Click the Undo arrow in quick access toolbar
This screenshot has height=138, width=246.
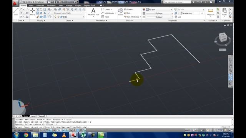(63, 2)
